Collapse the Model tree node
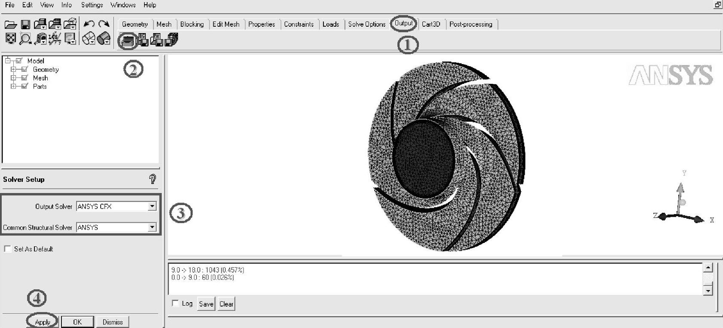The width and height of the screenshot is (723, 328). (x=8, y=61)
